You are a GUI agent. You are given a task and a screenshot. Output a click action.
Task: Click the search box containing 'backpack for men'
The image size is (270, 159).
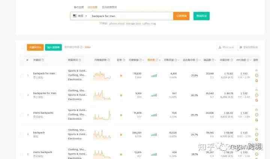131,16
